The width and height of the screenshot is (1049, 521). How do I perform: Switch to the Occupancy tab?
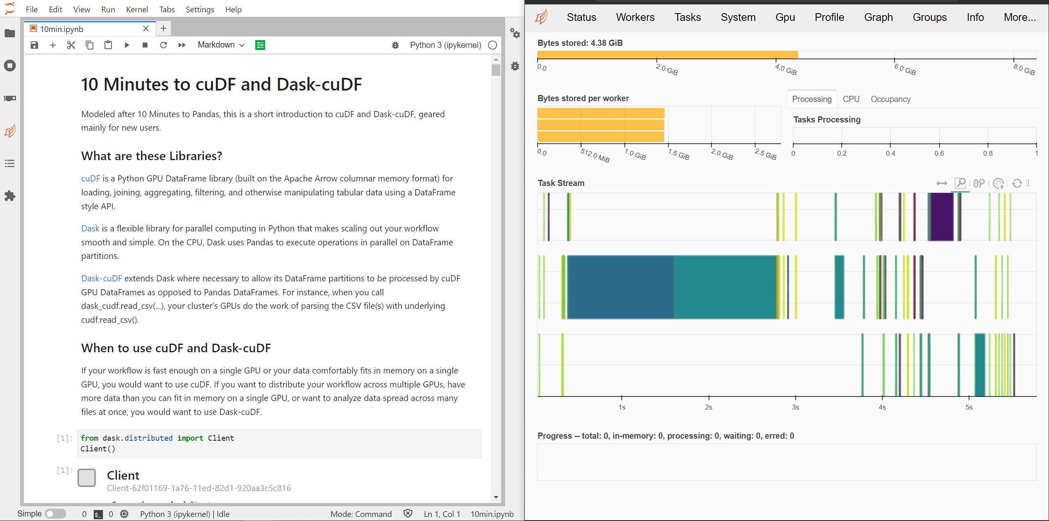tap(890, 99)
